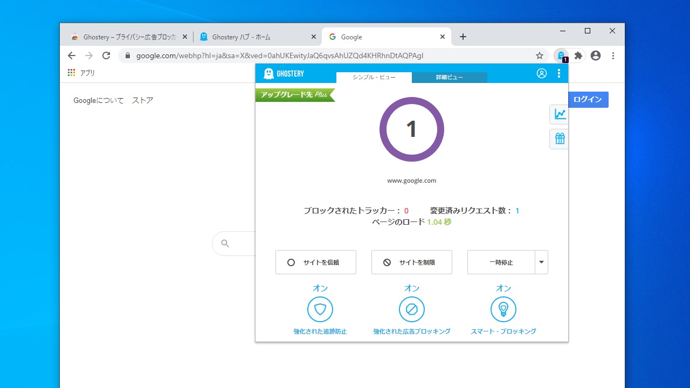Open Chrome's three-dot menu
Image resolution: width=690 pixels, height=388 pixels.
pos(613,56)
